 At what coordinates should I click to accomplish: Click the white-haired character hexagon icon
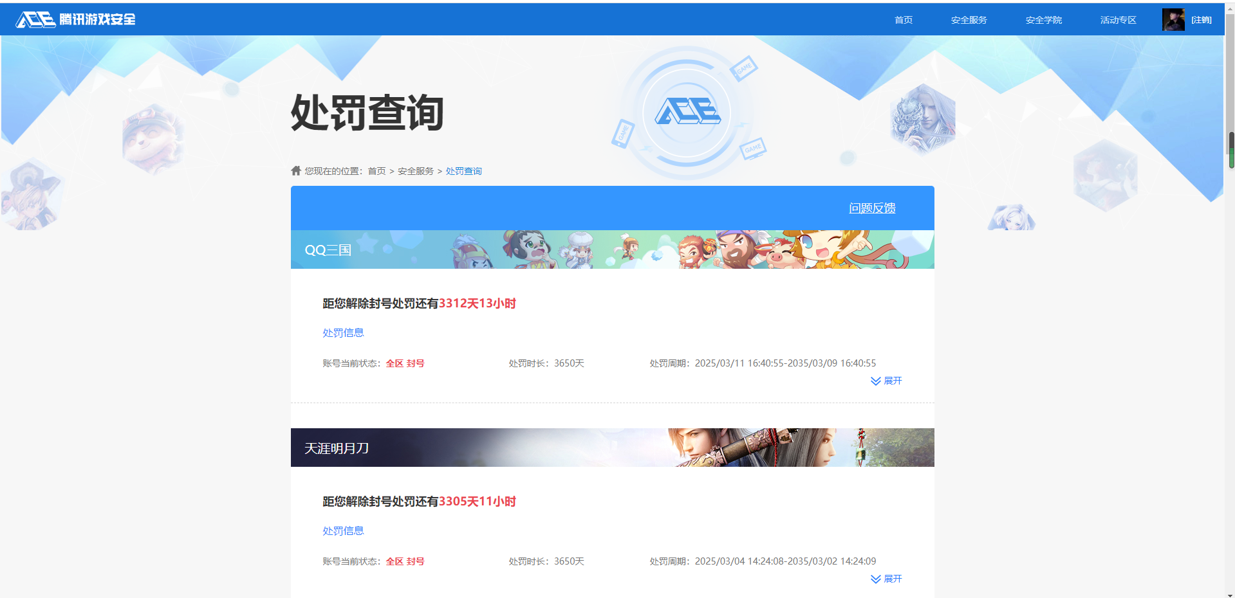pyautogui.click(x=923, y=120)
